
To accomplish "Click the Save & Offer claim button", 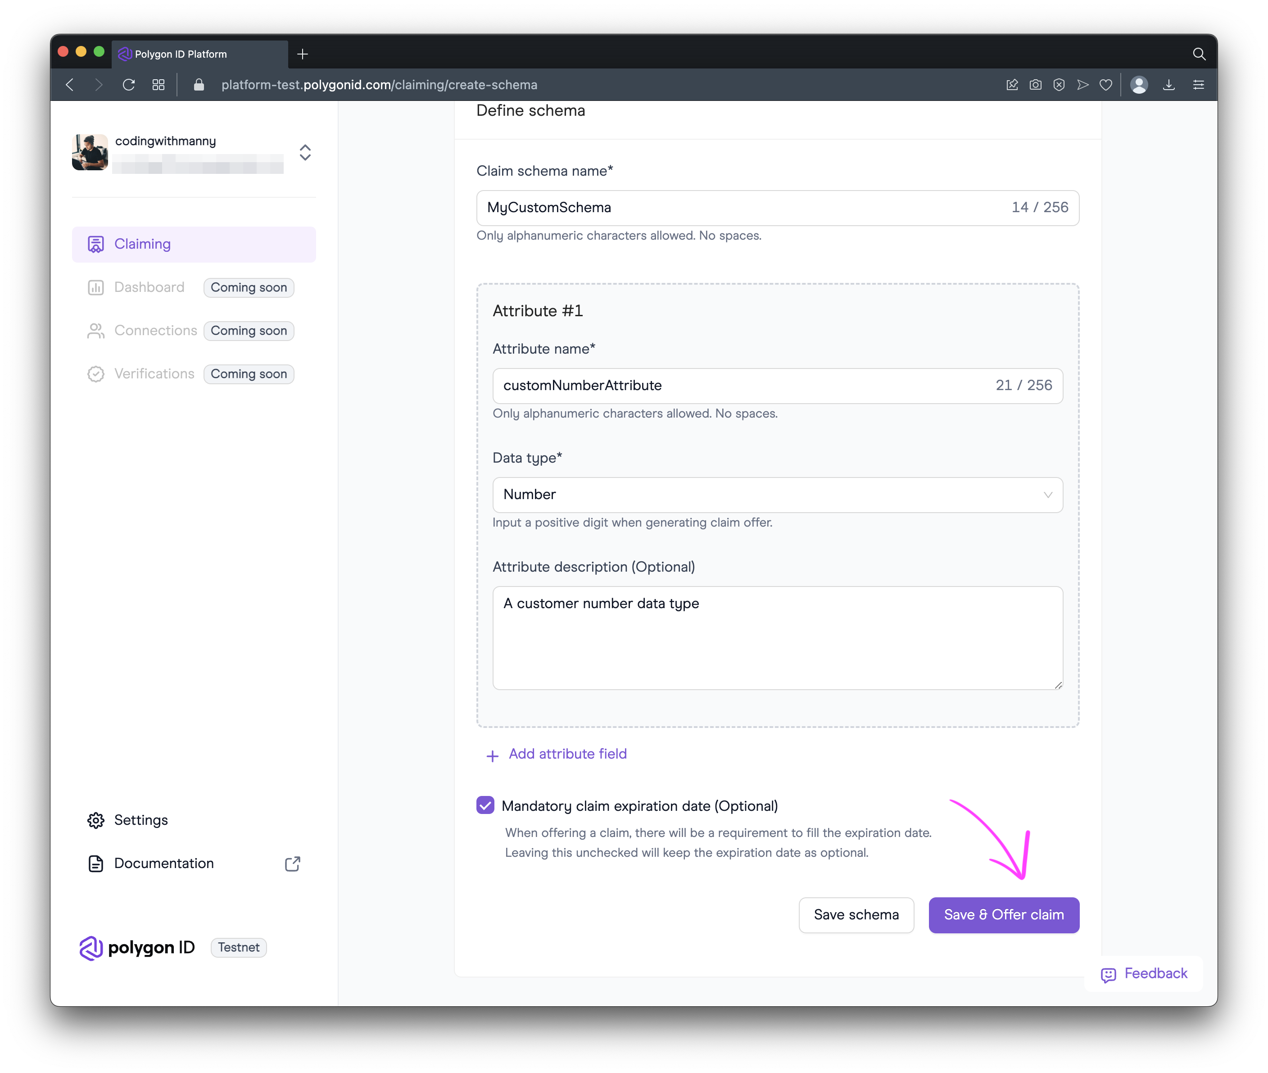I will (x=1003, y=915).
